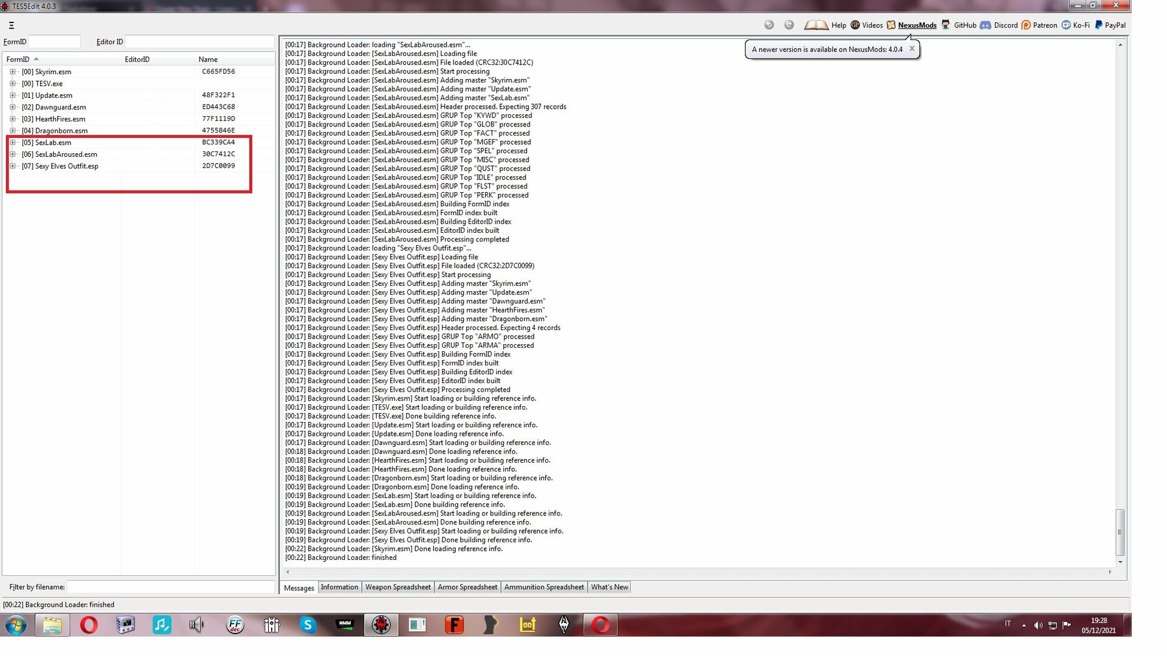Open the Weapon Spreadsheet tab
Viewport: 1167px width, 656px height.
[398, 587]
